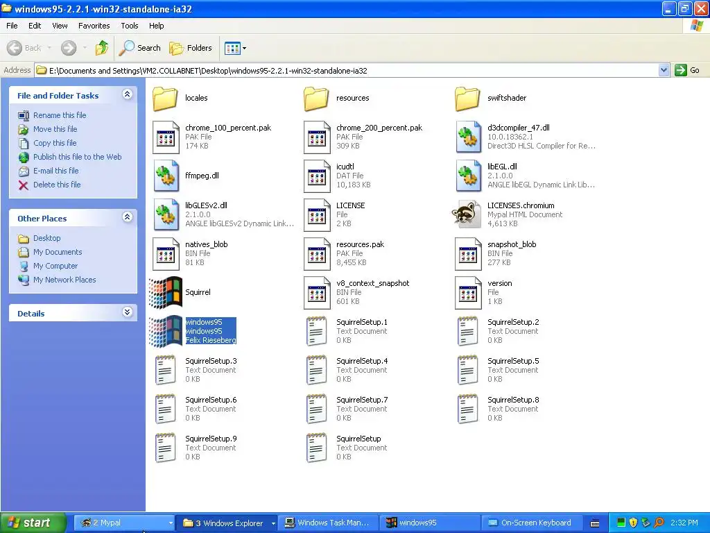The width and height of the screenshot is (710, 533).
Task: Open the Tools menu
Action: click(x=130, y=26)
